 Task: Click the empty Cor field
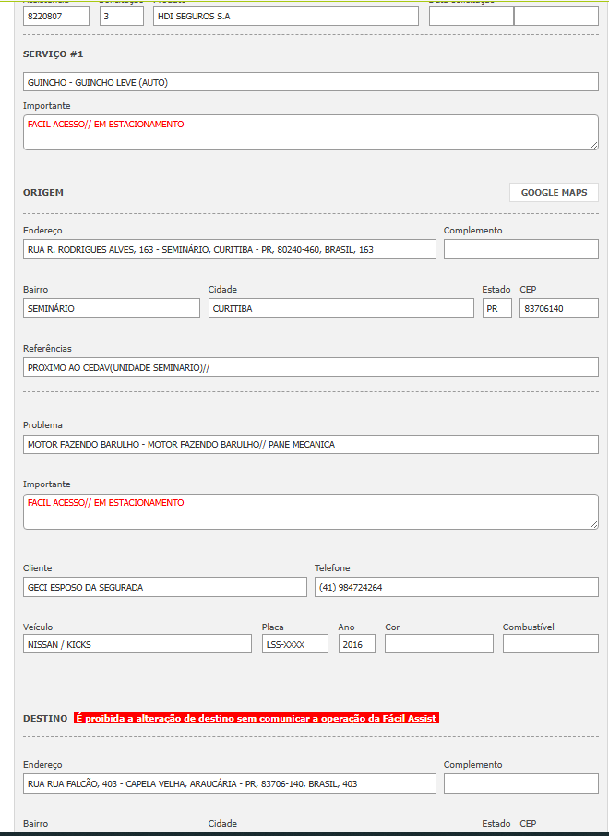point(438,644)
